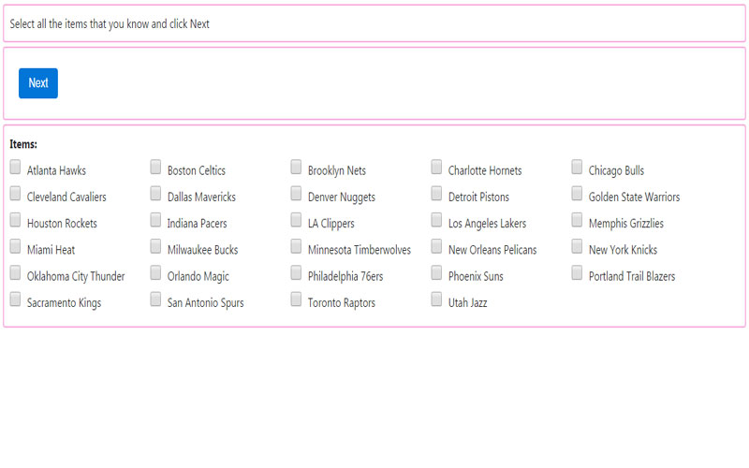Select the Toronto Raptors checkbox

click(296, 299)
